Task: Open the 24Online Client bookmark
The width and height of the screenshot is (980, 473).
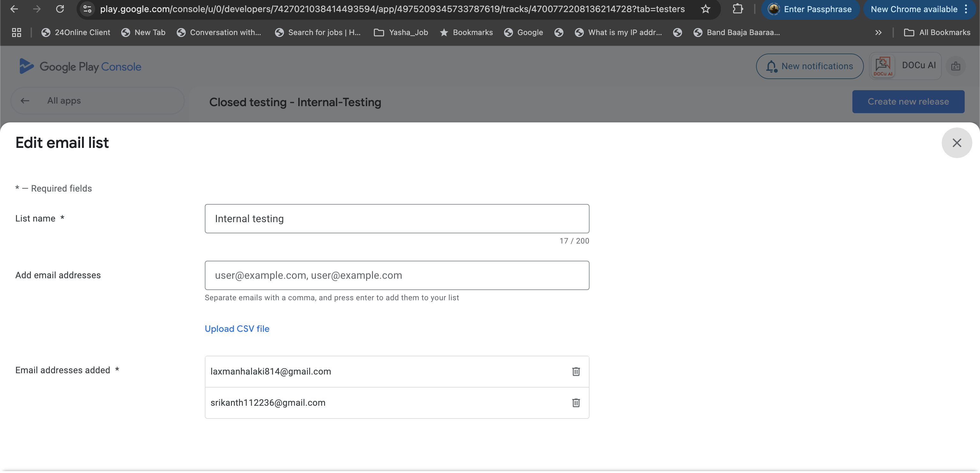Action: (76, 33)
